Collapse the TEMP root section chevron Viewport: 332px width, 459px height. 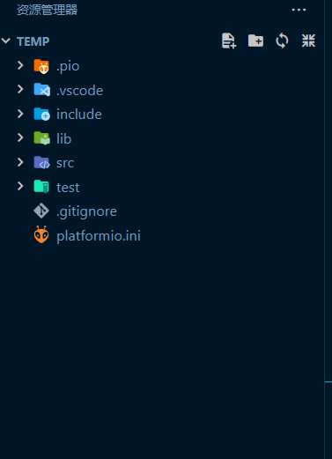click(6, 41)
